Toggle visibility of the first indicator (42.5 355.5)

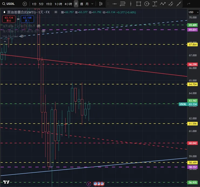pos(38,26)
